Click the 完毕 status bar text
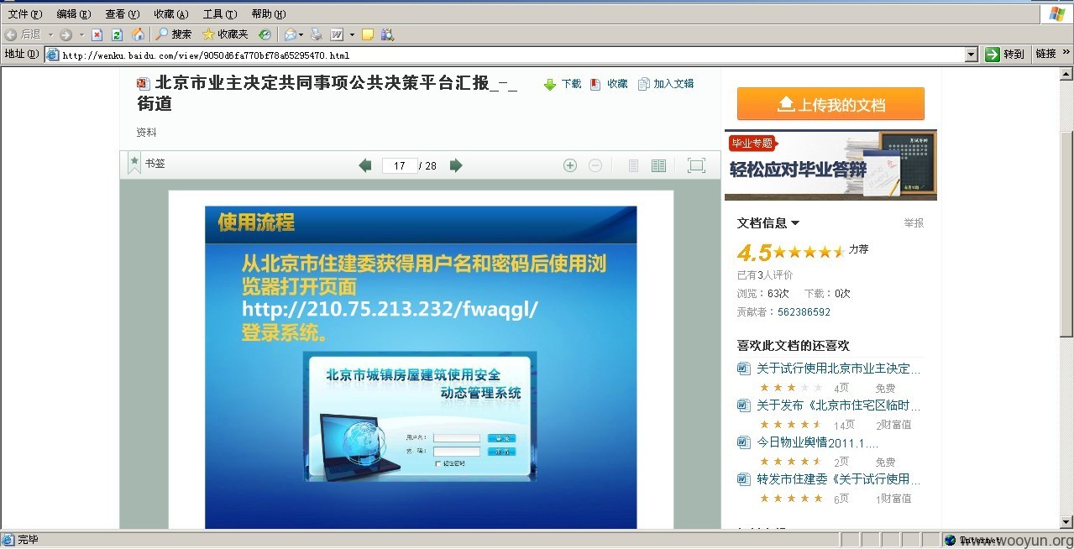 pos(28,540)
